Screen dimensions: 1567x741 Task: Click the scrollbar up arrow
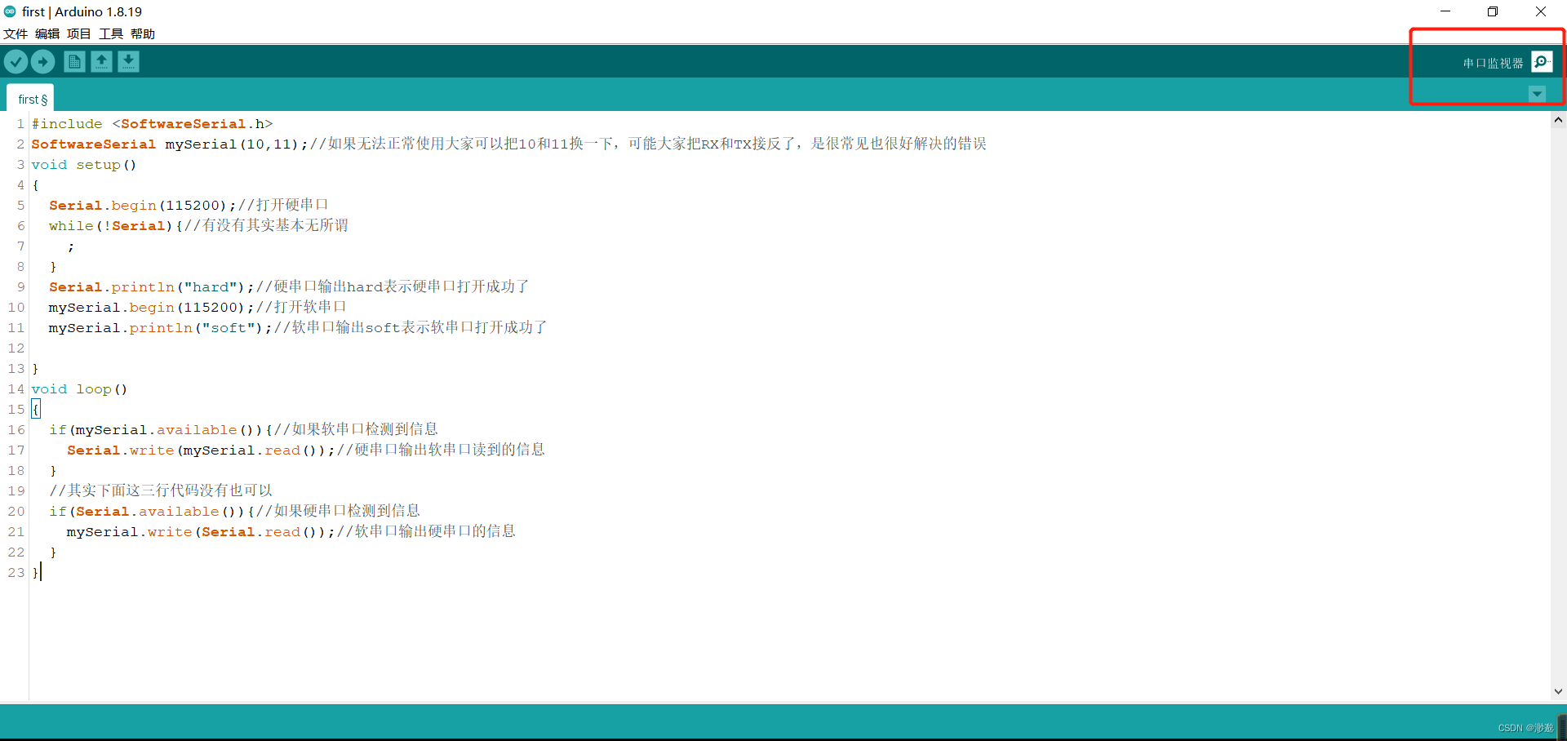coord(1558,120)
